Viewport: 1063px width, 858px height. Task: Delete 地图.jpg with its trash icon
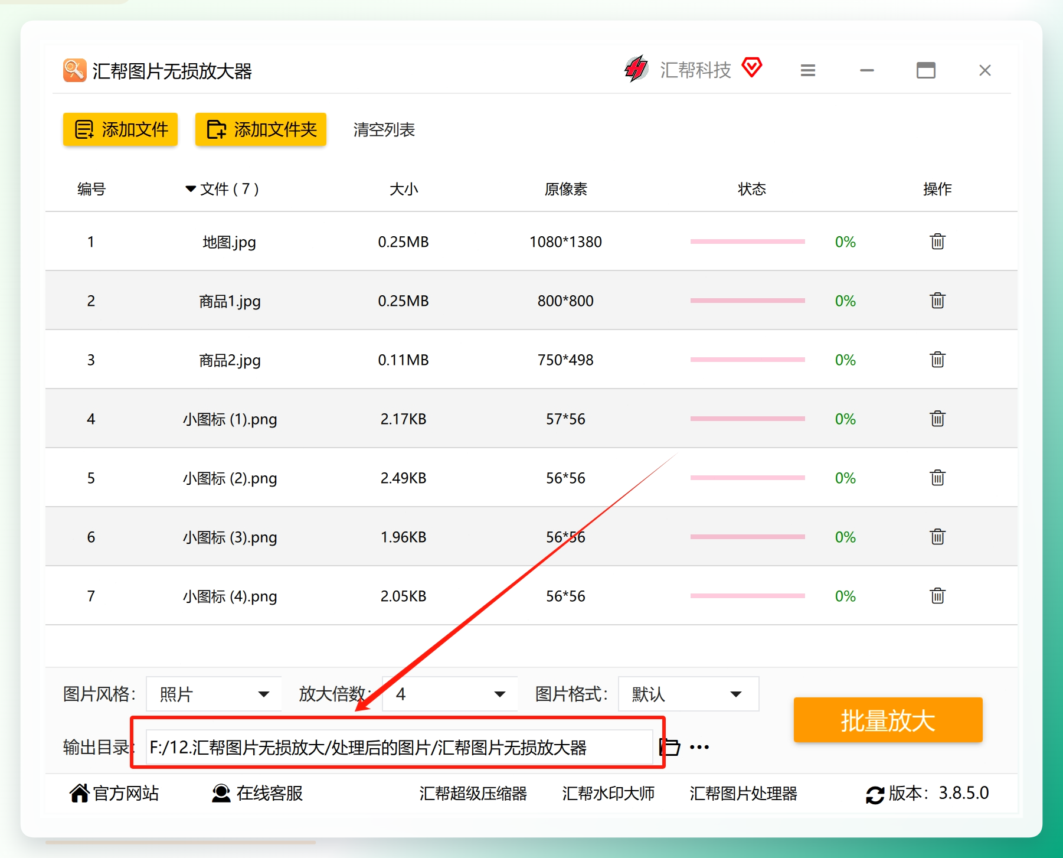click(937, 242)
